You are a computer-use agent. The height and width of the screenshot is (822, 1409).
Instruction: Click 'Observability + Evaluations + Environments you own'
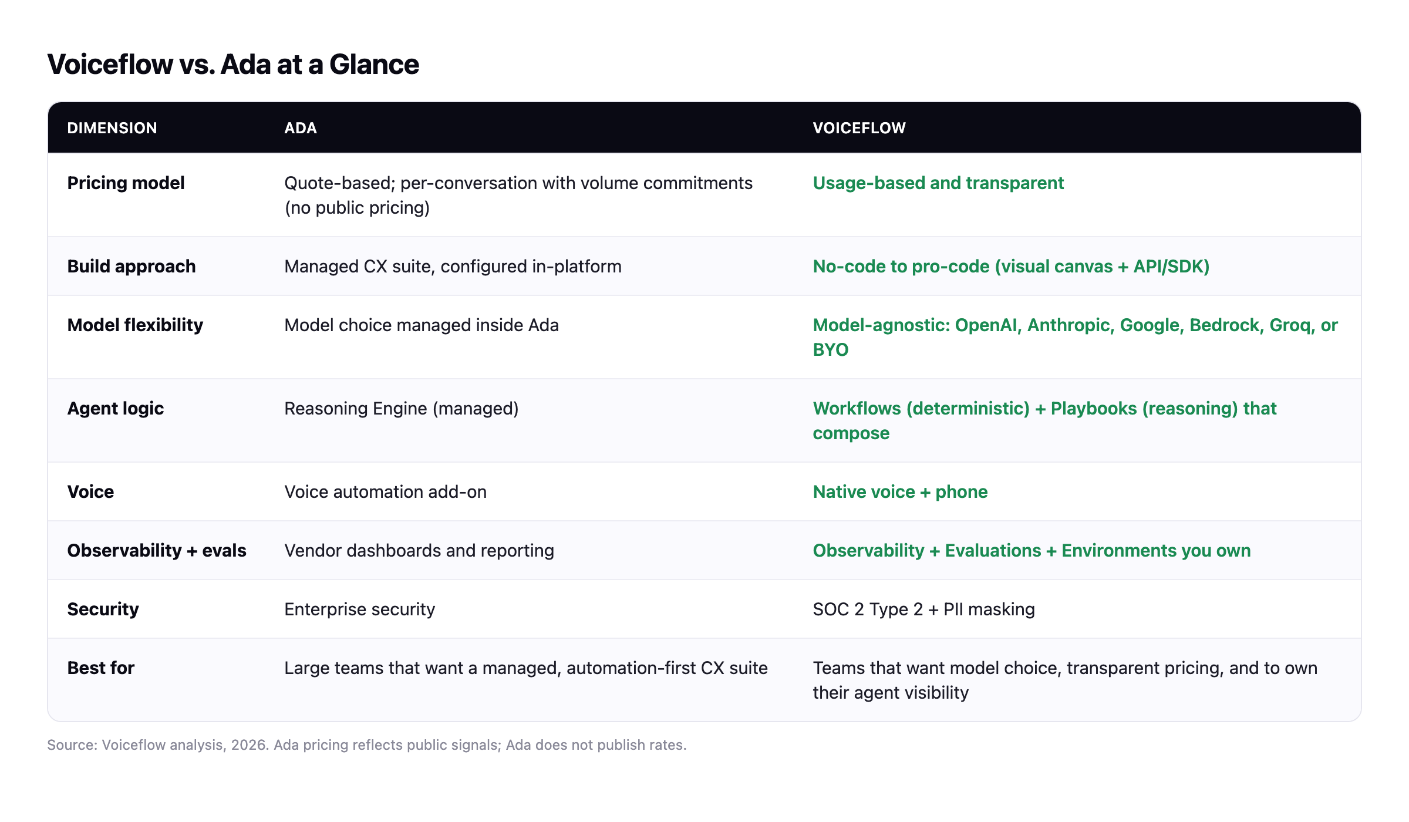[1032, 551]
